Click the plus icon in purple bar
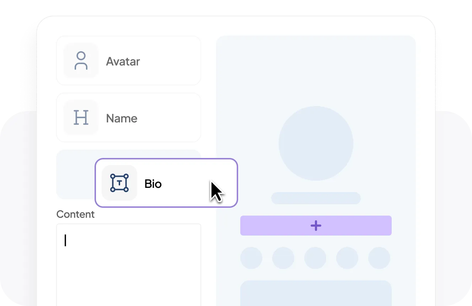Screen dimensions: 472x306 316,226
